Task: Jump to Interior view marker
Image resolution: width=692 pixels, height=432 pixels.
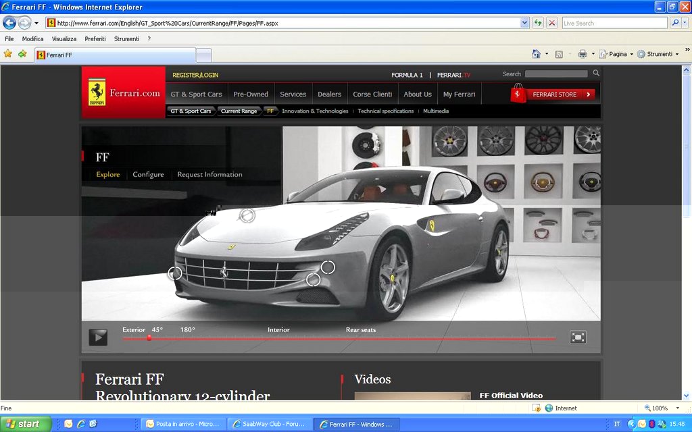Action: pos(278,329)
